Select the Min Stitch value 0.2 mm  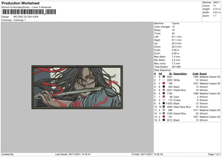[176, 60]
